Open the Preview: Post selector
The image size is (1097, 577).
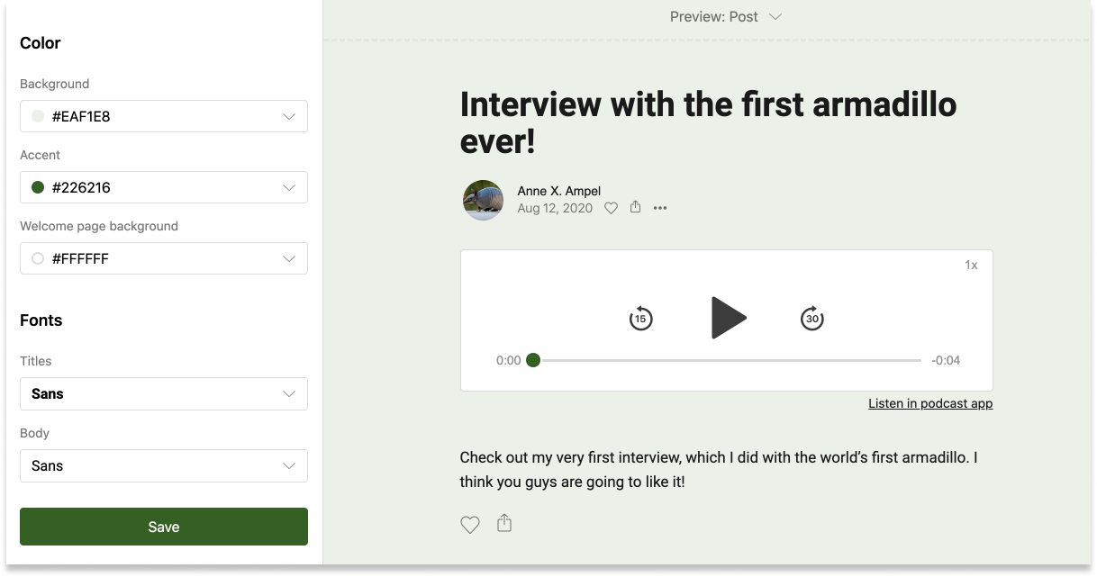point(725,16)
